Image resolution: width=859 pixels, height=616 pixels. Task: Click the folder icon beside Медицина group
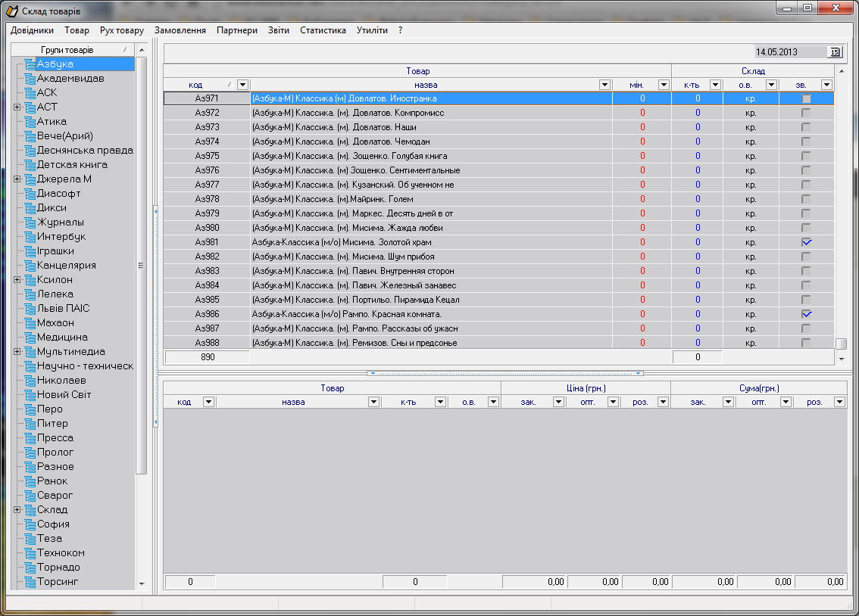click(30, 338)
